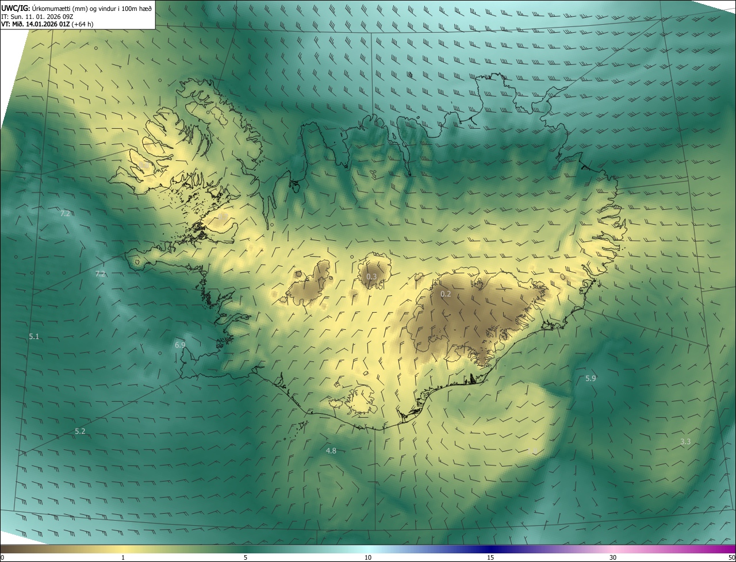Click the "10" tick on the color scale
The image size is (736, 562).
pos(368,557)
